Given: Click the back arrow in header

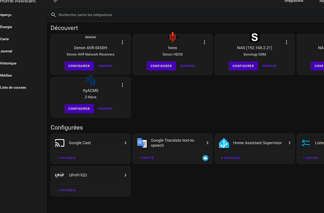Looking at the screenshot, I should [x=55, y=1].
